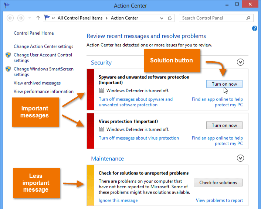Turn on virus protection now
261x209 pixels.
(224, 126)
